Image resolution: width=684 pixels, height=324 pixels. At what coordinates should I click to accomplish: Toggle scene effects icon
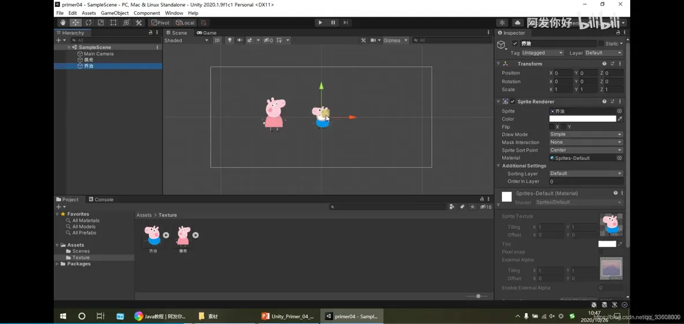250,40
